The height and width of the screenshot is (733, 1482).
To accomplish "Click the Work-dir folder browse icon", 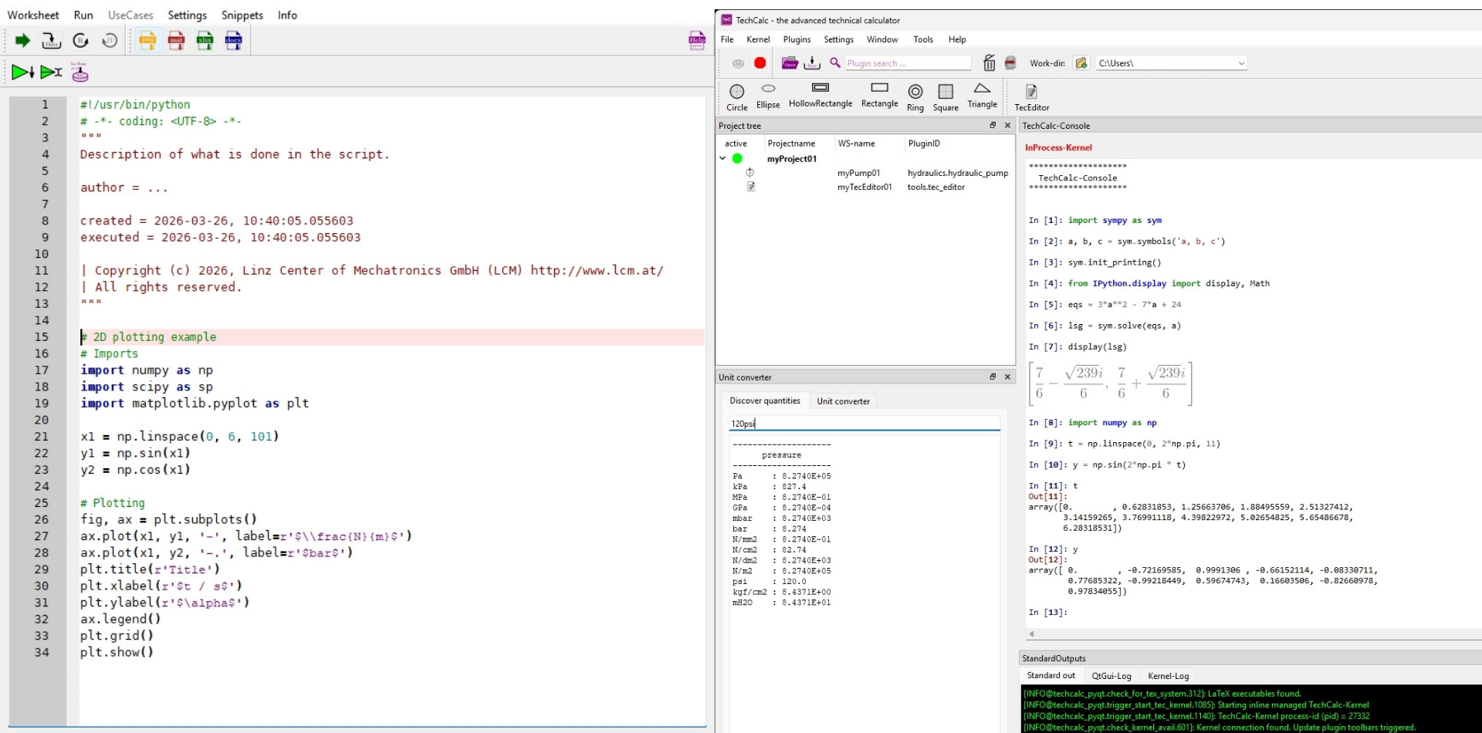I will point(1081,63).
